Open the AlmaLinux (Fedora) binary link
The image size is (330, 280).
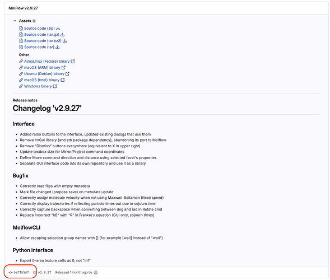[x=47, y=61]
